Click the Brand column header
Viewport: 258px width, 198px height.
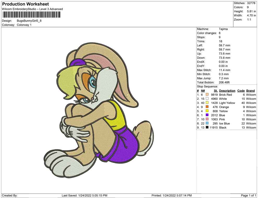(x=250, y=91)
